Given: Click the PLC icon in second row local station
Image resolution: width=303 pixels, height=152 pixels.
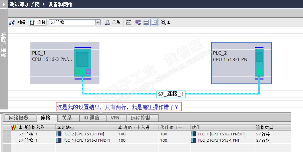Looking at the screenshot, I should point(59,140).
